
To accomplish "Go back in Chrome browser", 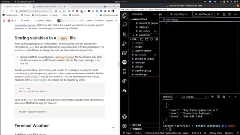I will pos(3,11).
